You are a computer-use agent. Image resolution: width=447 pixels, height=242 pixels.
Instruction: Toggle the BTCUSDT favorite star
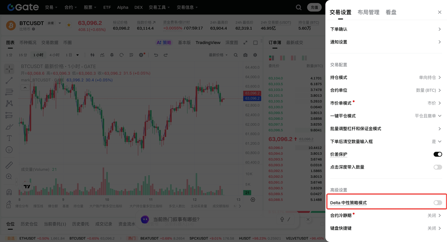point(69,25)
